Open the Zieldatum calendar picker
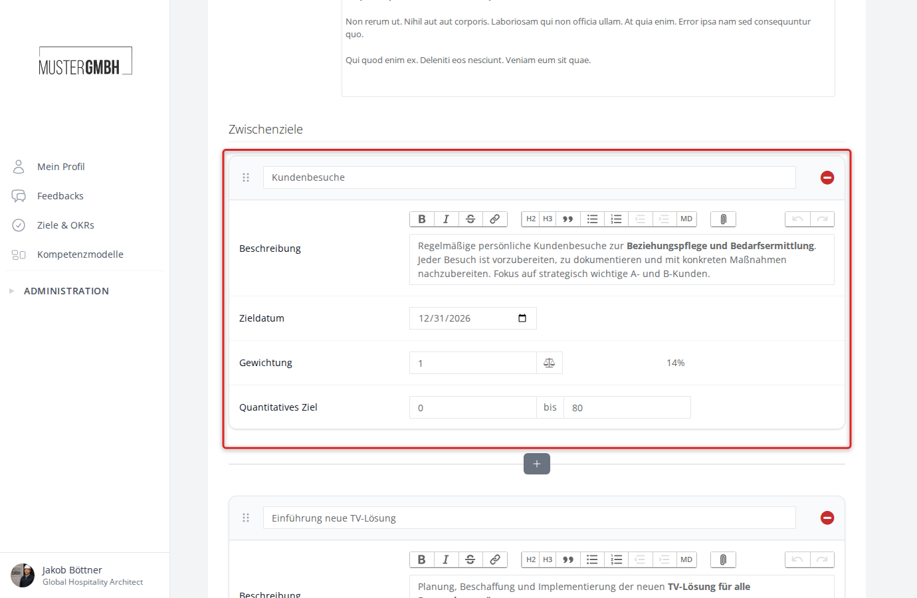The image size is (917, 598). pos(522,318)
